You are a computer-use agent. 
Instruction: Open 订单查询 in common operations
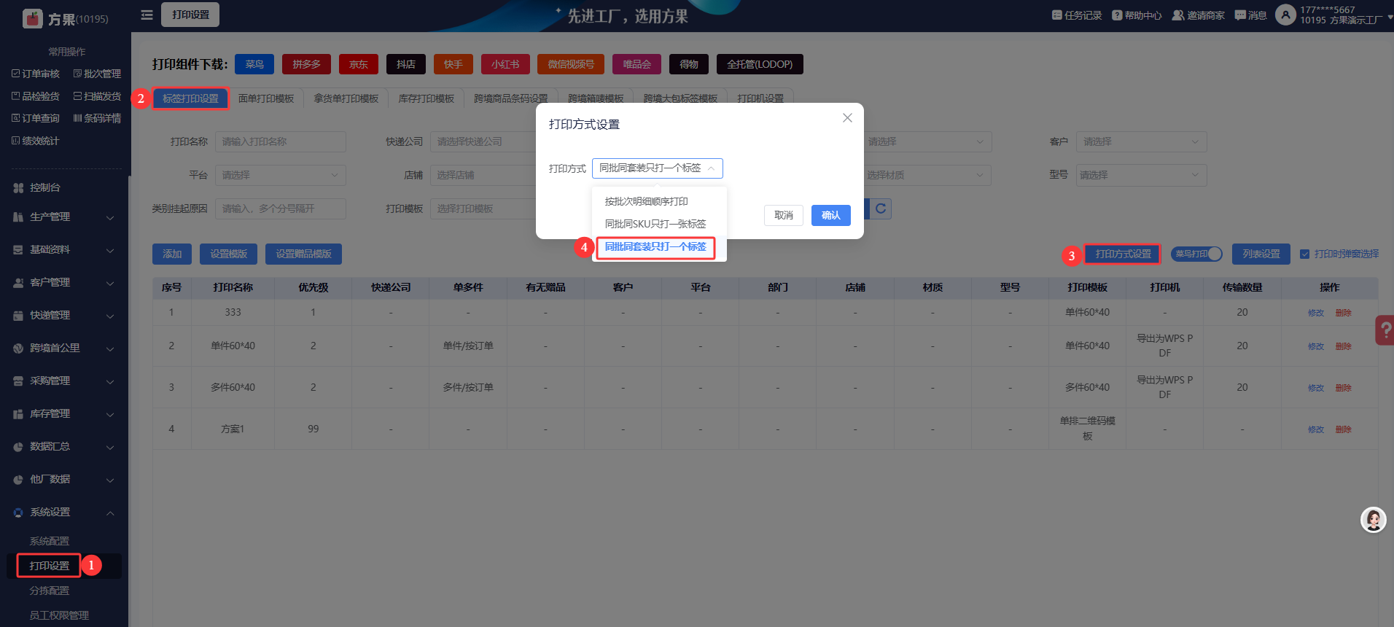point(36,118)
